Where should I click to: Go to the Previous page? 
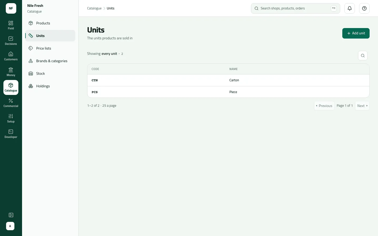pyautogui.click(x=324, y=106)
